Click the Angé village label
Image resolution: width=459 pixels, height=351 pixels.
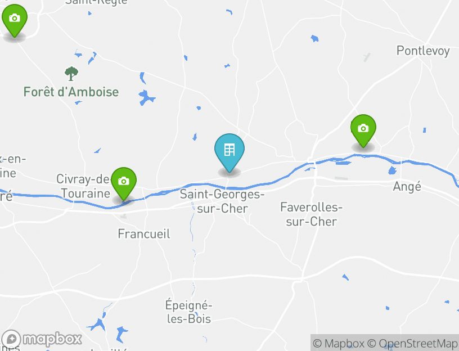(x=407, y=187)
